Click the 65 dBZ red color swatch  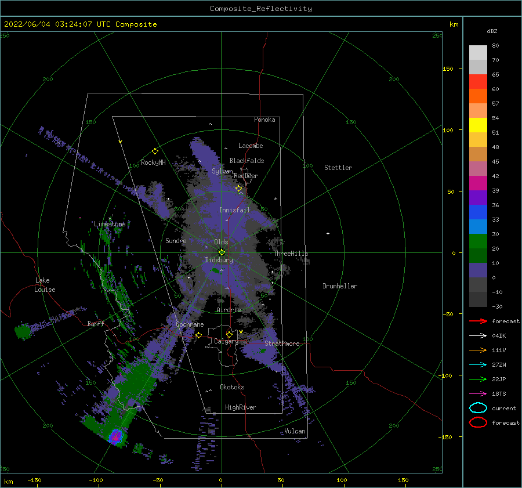coord(478,82)
